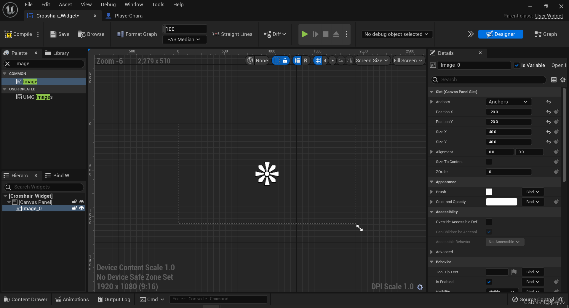The image size is (569, 308).
Task: Open the Window menu
Action: 134,4
